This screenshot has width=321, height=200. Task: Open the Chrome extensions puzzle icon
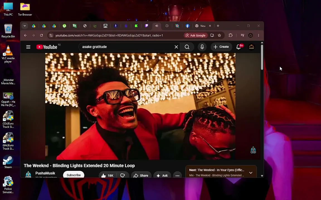(x=230, y=35)
